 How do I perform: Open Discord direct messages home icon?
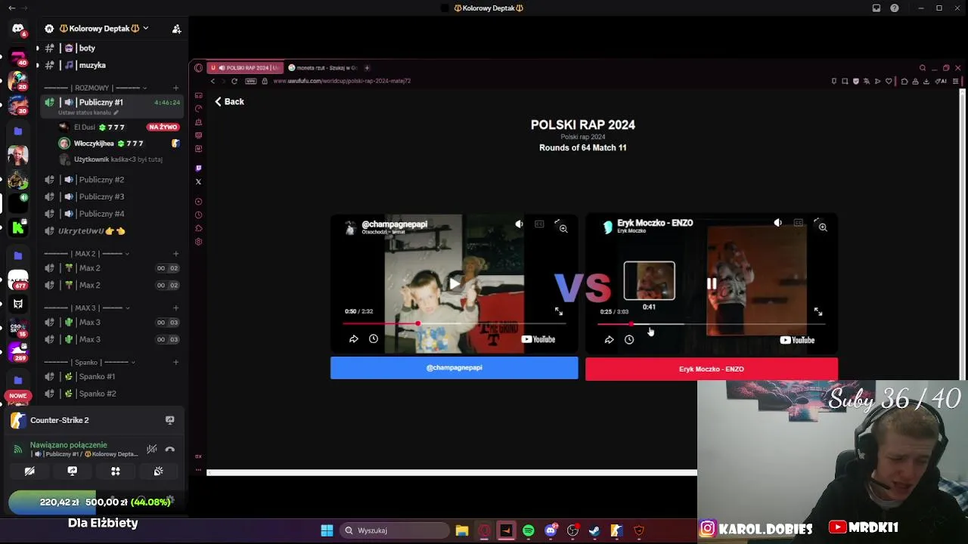coord(18,29)
